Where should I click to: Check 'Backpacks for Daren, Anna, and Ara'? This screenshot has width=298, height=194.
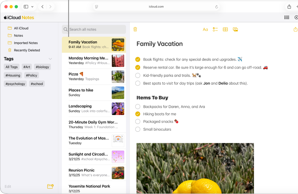tap(138, 107)
